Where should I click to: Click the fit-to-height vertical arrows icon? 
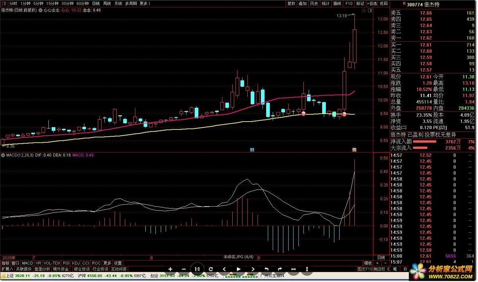(x=307, y=269)
